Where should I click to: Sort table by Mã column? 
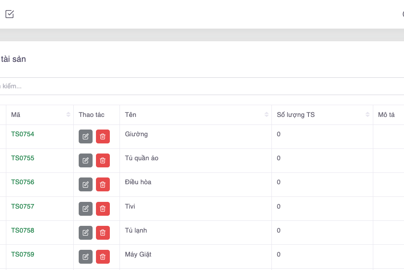point(68,115)
